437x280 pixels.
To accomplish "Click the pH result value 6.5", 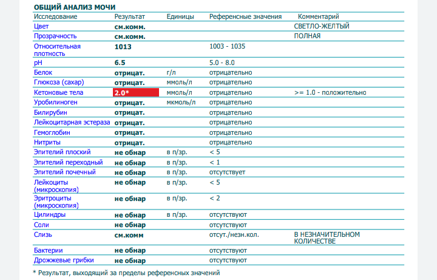I will [120, 63].
